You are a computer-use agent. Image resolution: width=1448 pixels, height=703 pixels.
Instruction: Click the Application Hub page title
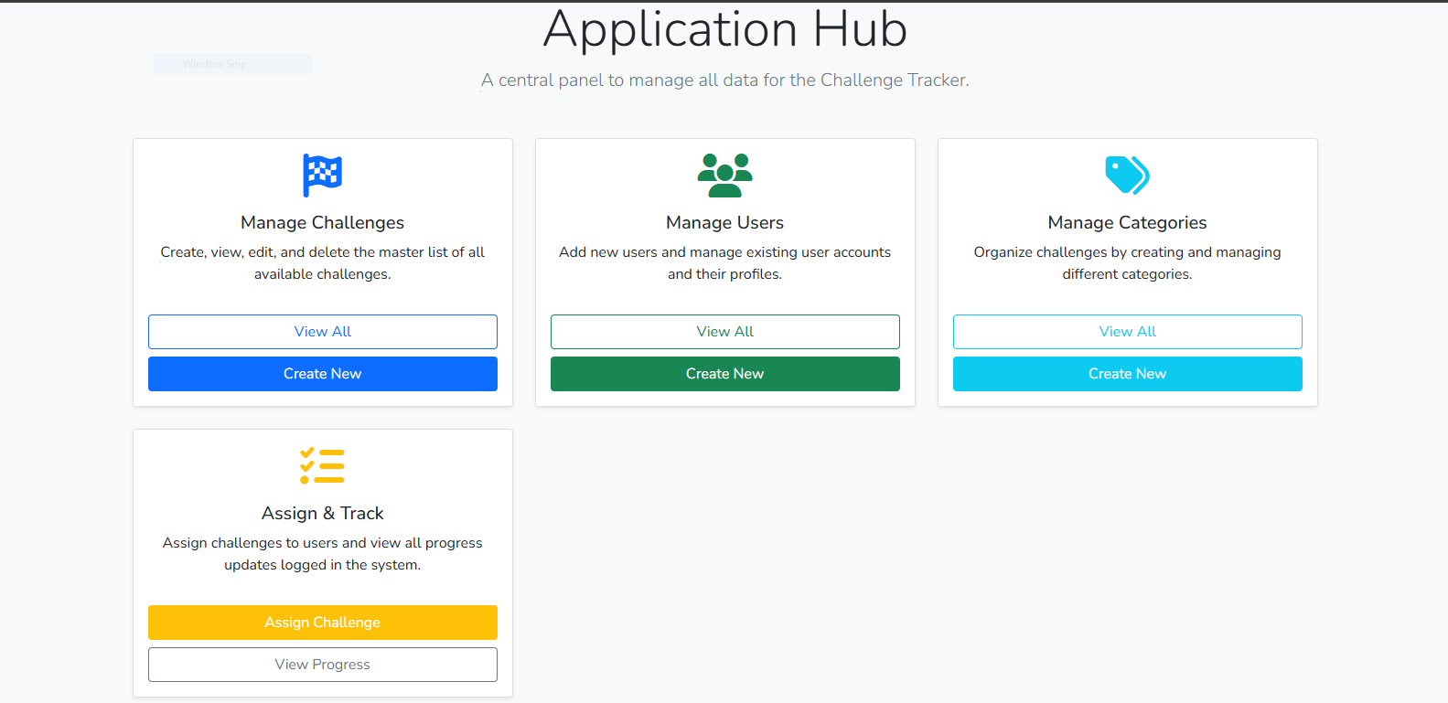[x=724, y=29]
